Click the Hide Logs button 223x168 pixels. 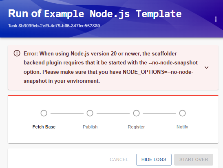[154, 159]
